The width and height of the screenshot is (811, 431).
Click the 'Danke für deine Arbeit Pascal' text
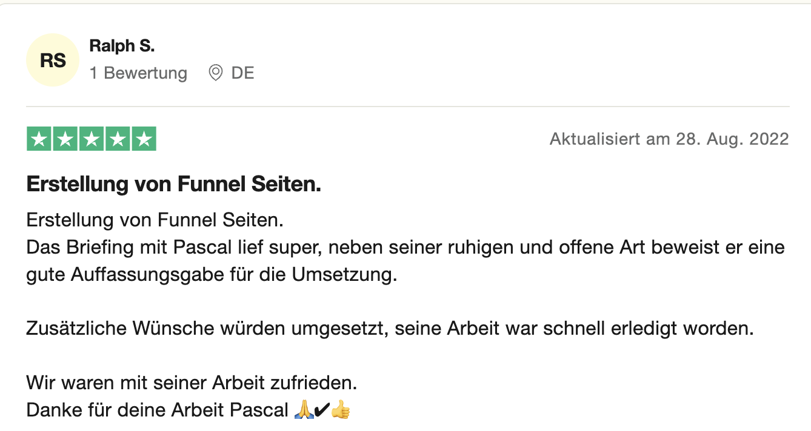[x=158, y=411]
